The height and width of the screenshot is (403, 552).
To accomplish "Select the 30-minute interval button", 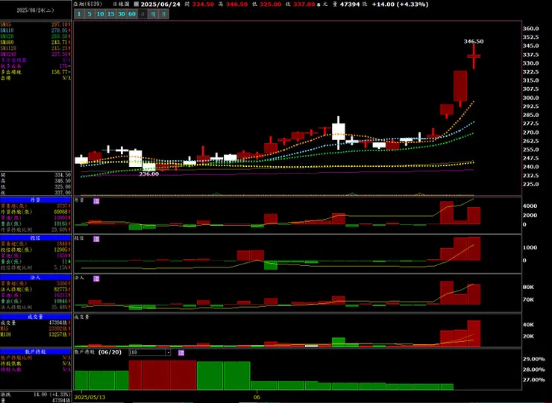I will click(x=122, y=14).
